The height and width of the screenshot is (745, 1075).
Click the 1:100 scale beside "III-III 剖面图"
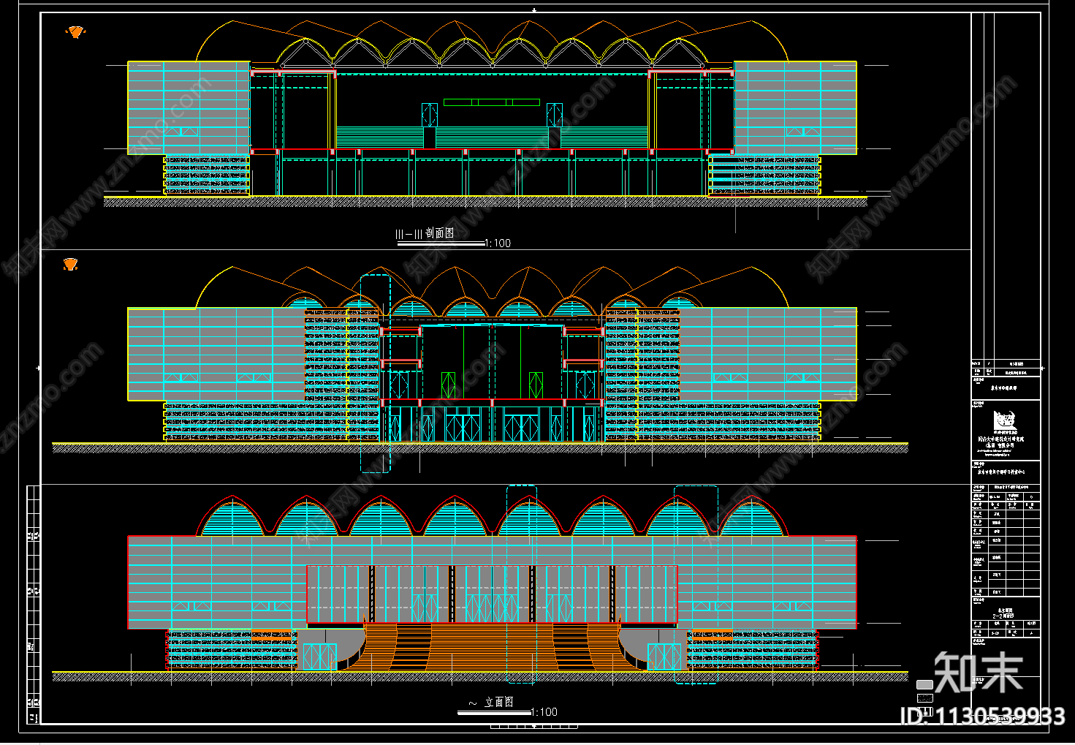coord(498,243)
